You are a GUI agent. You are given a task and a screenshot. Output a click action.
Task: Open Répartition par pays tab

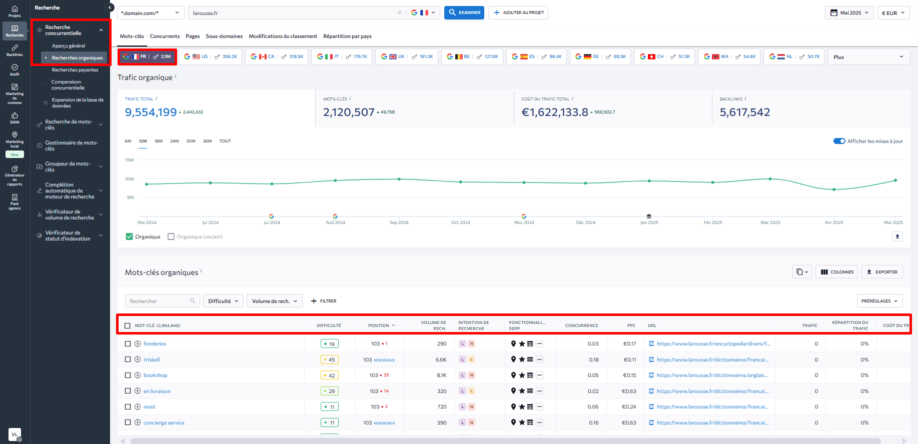pos(347,36)
